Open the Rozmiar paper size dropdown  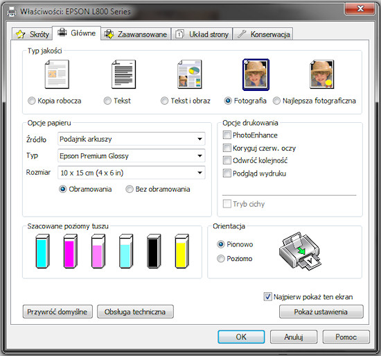click(132, 173)
